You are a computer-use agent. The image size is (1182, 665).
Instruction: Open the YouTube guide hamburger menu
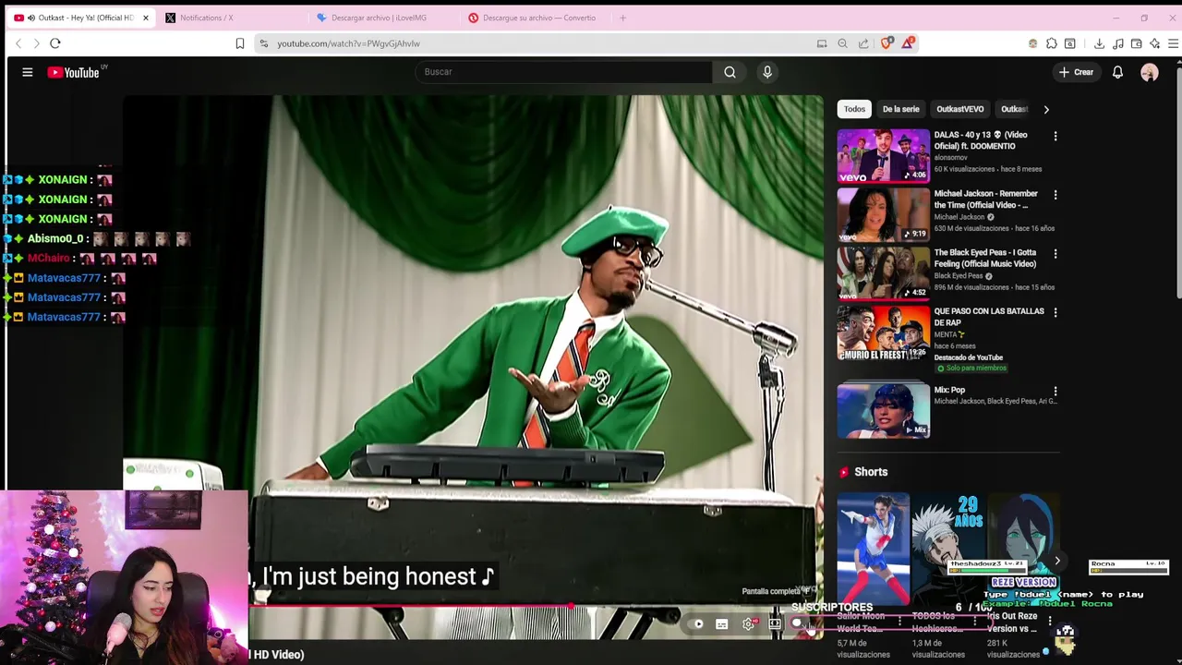(28, 72)
